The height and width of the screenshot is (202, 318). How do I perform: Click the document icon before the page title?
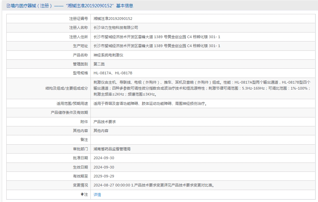coord(8,6)
